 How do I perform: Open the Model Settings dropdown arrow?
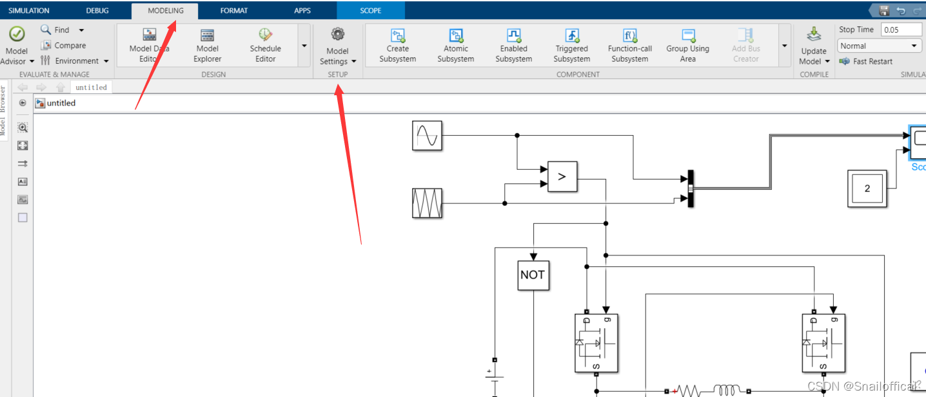[x=353, y=62]
